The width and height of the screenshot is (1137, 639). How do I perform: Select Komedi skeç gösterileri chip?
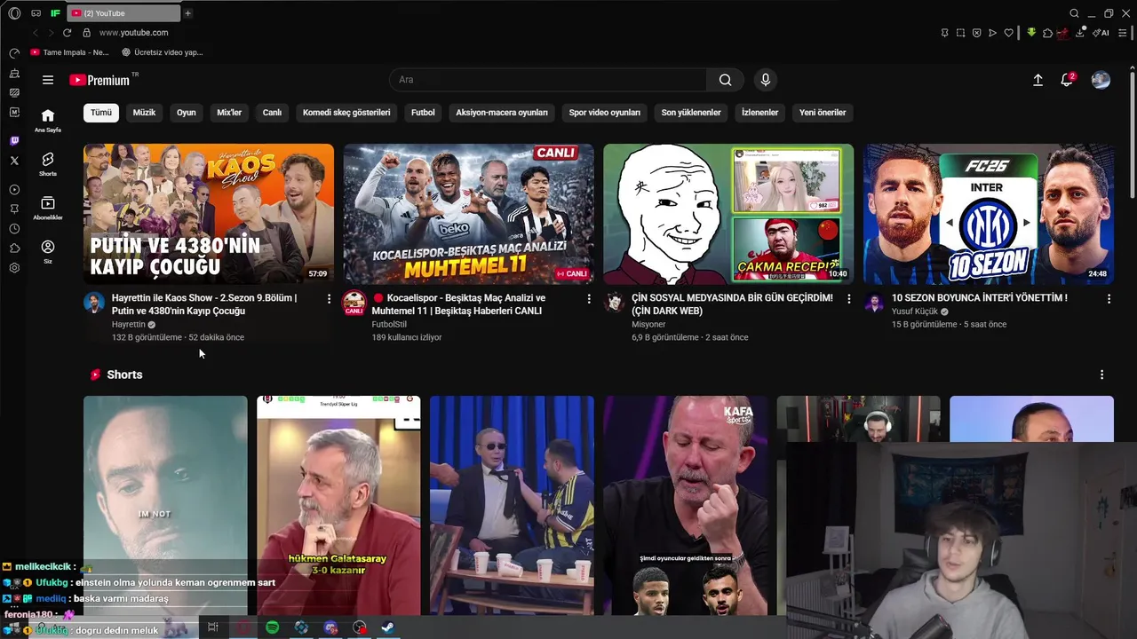(x=346, y=113)
